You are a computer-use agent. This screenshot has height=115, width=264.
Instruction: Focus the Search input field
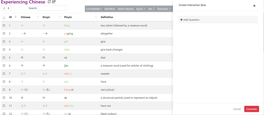pyautogui.click(x=53, y=8)
